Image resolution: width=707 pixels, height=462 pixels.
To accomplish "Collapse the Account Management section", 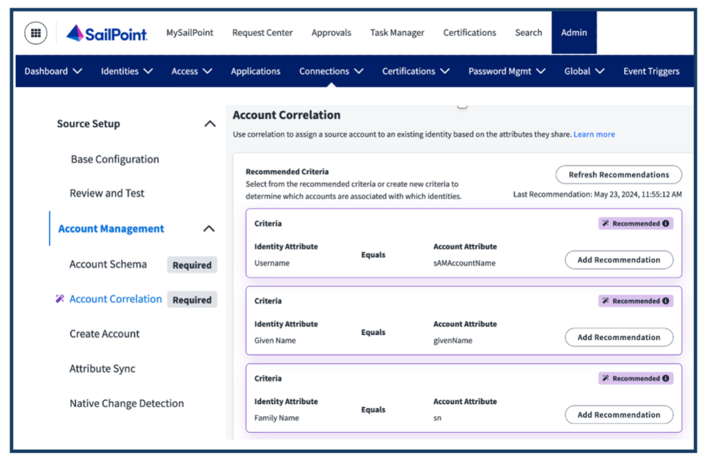I will (209, 229).
